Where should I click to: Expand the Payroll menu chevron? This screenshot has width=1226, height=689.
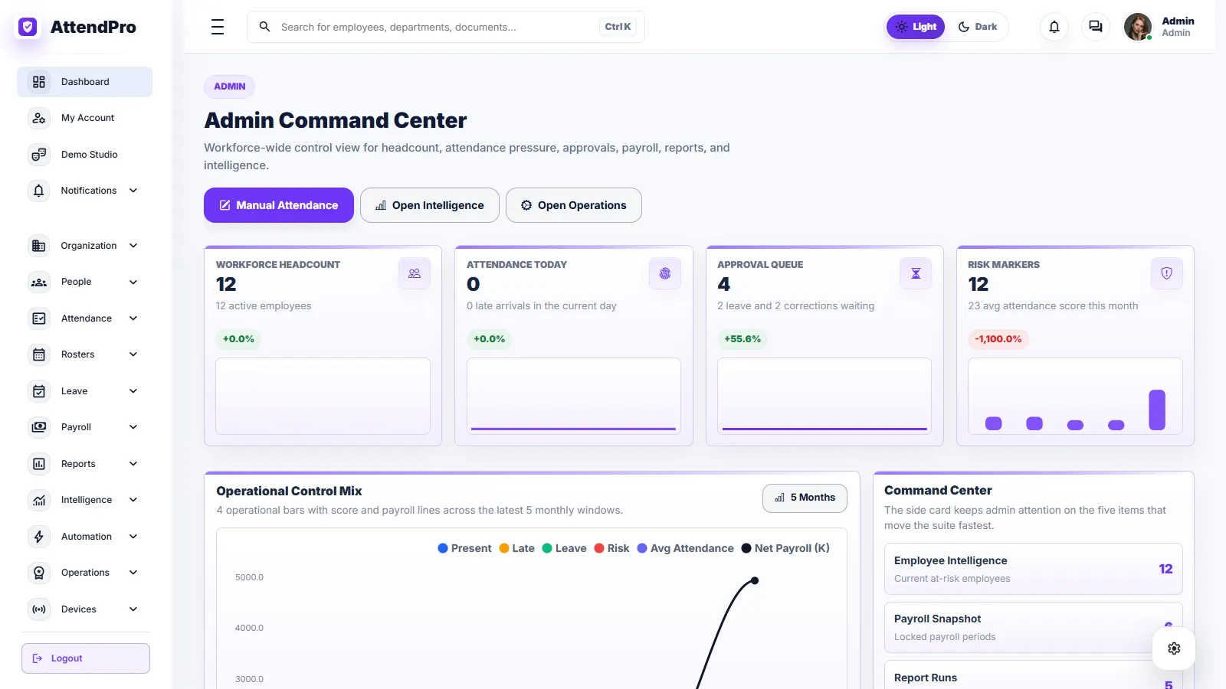coord(133,427)
